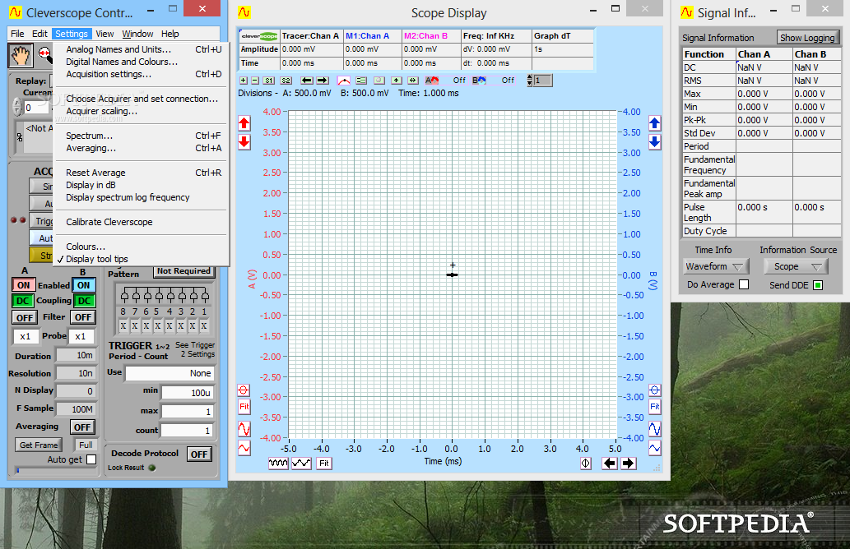
Task: Click the Show Logging button
Action: [807, 37]
